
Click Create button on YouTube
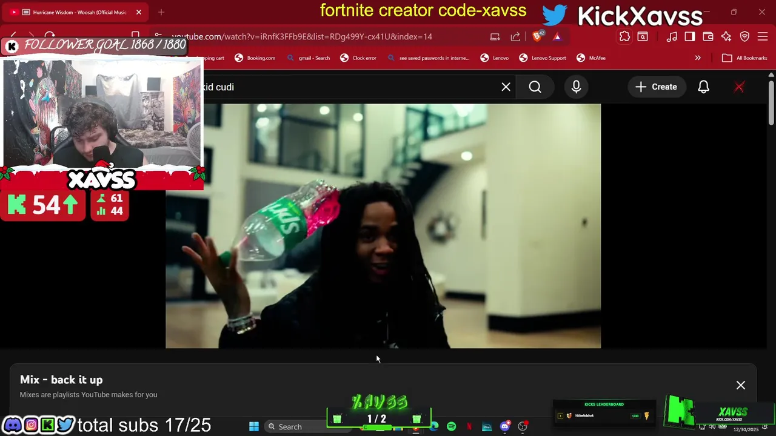coord(656,87)
